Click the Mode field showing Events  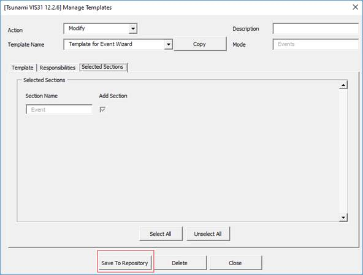point(316,44)
